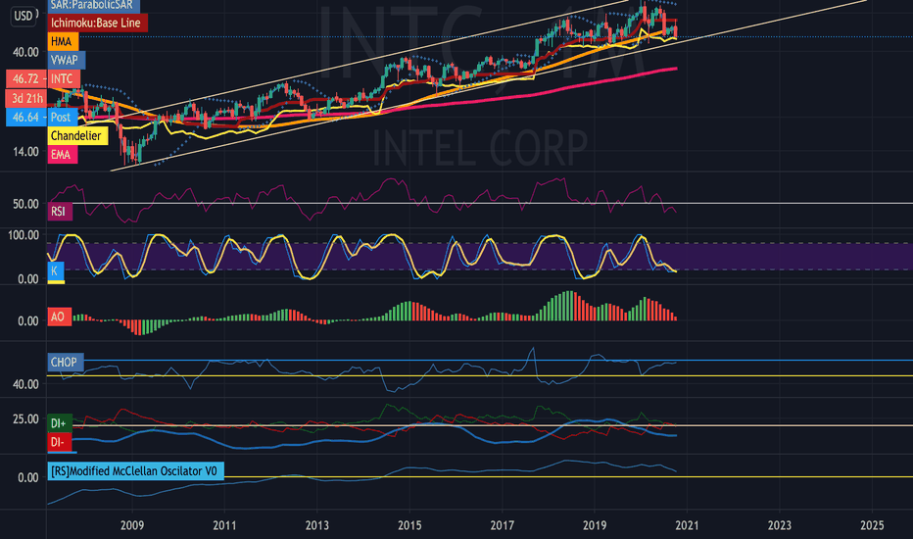Viewport: 913px width, 539px height.
Task: Click the Modified McClellan Oscilator V0 label
Action: [134, 470]
